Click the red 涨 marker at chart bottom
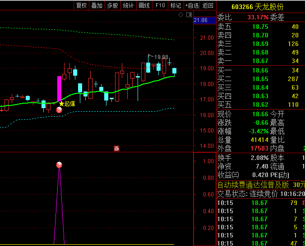Screen dimensions: 305x246 (x=116, y=148)
